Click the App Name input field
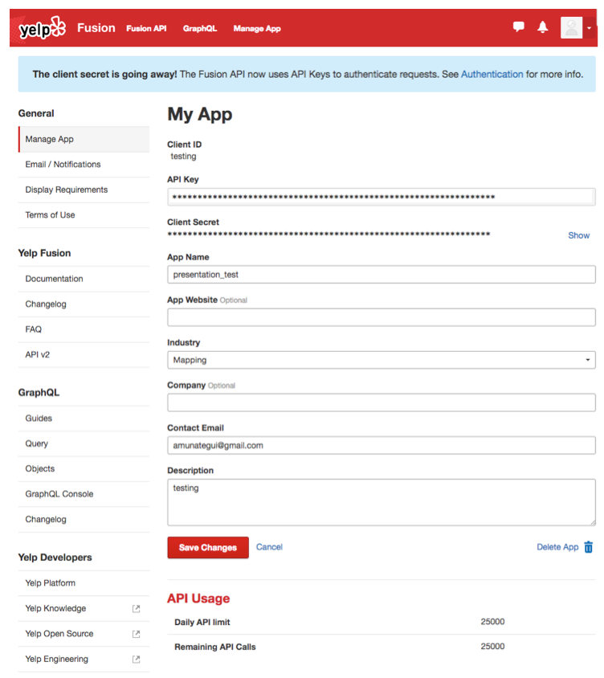The height and width of the screenshot is (678, 604). (382, 275)
